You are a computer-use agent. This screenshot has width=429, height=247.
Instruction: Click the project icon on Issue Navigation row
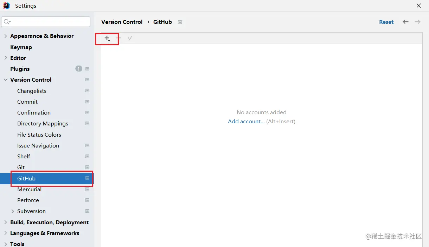click(88, 145)
